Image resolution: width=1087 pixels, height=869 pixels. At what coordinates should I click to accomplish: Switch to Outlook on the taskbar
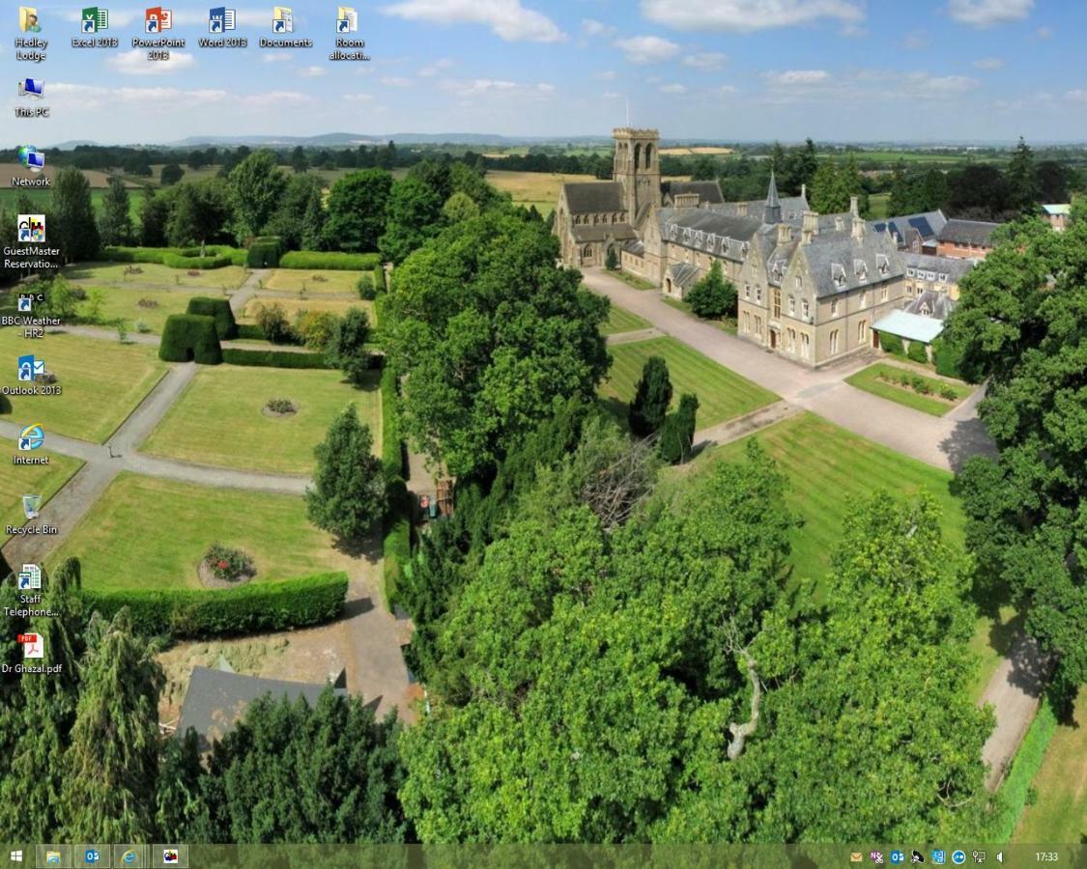92,856
